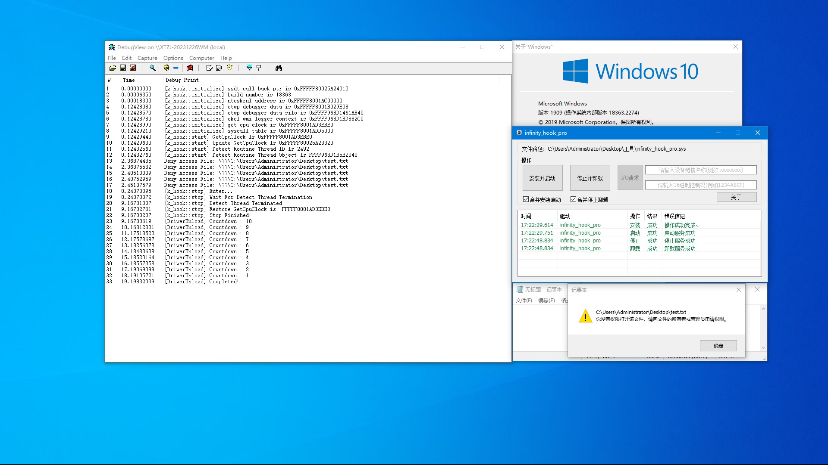This screenshot has width=828, height=465.
Task: Click the 安装并启动 button
Action: click(542, 178)
